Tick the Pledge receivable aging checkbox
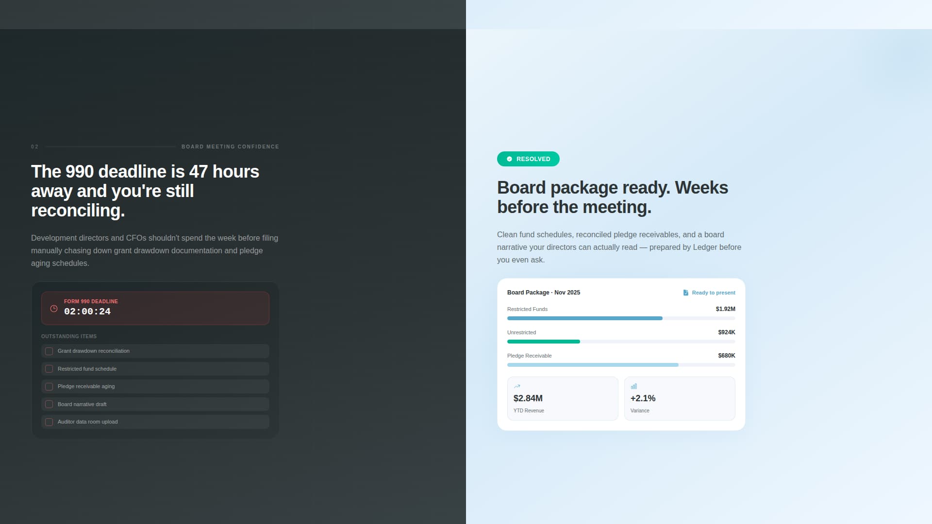932x524 pixels. pyautogui.click(x=49, y=387)
